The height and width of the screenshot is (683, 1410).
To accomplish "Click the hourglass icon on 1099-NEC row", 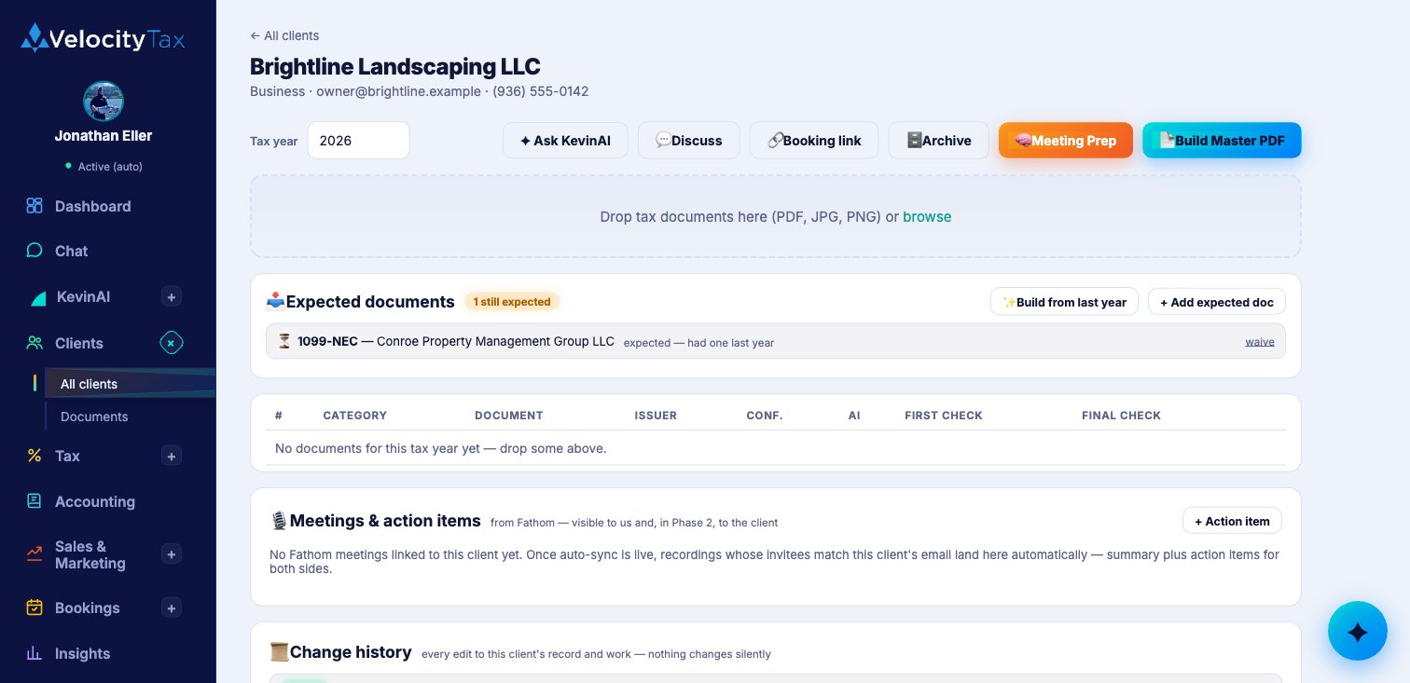I will point(284,341).
